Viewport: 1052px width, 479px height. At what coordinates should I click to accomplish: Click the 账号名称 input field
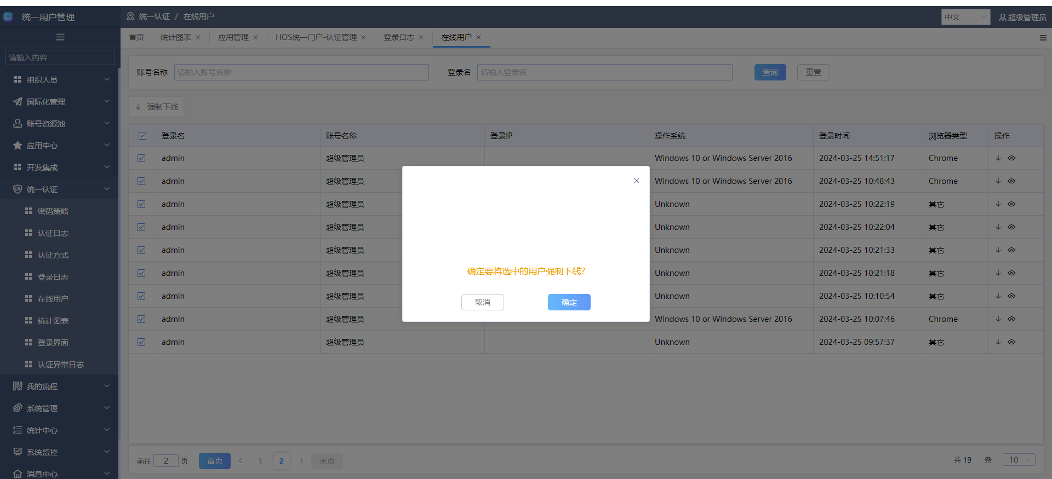[301, 72]
